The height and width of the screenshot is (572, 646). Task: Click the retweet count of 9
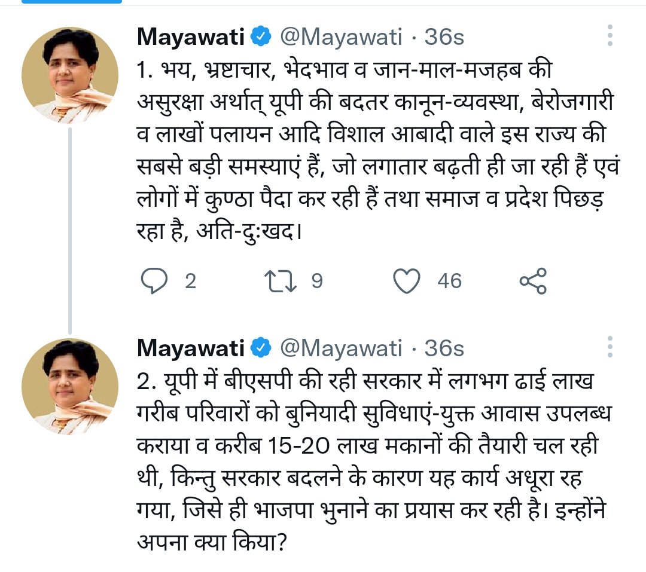point(316,280)
